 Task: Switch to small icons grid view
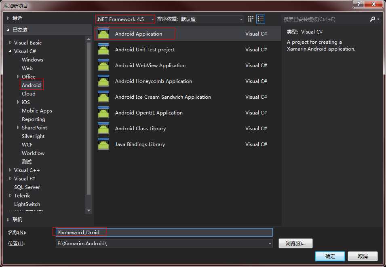(251, 19)
